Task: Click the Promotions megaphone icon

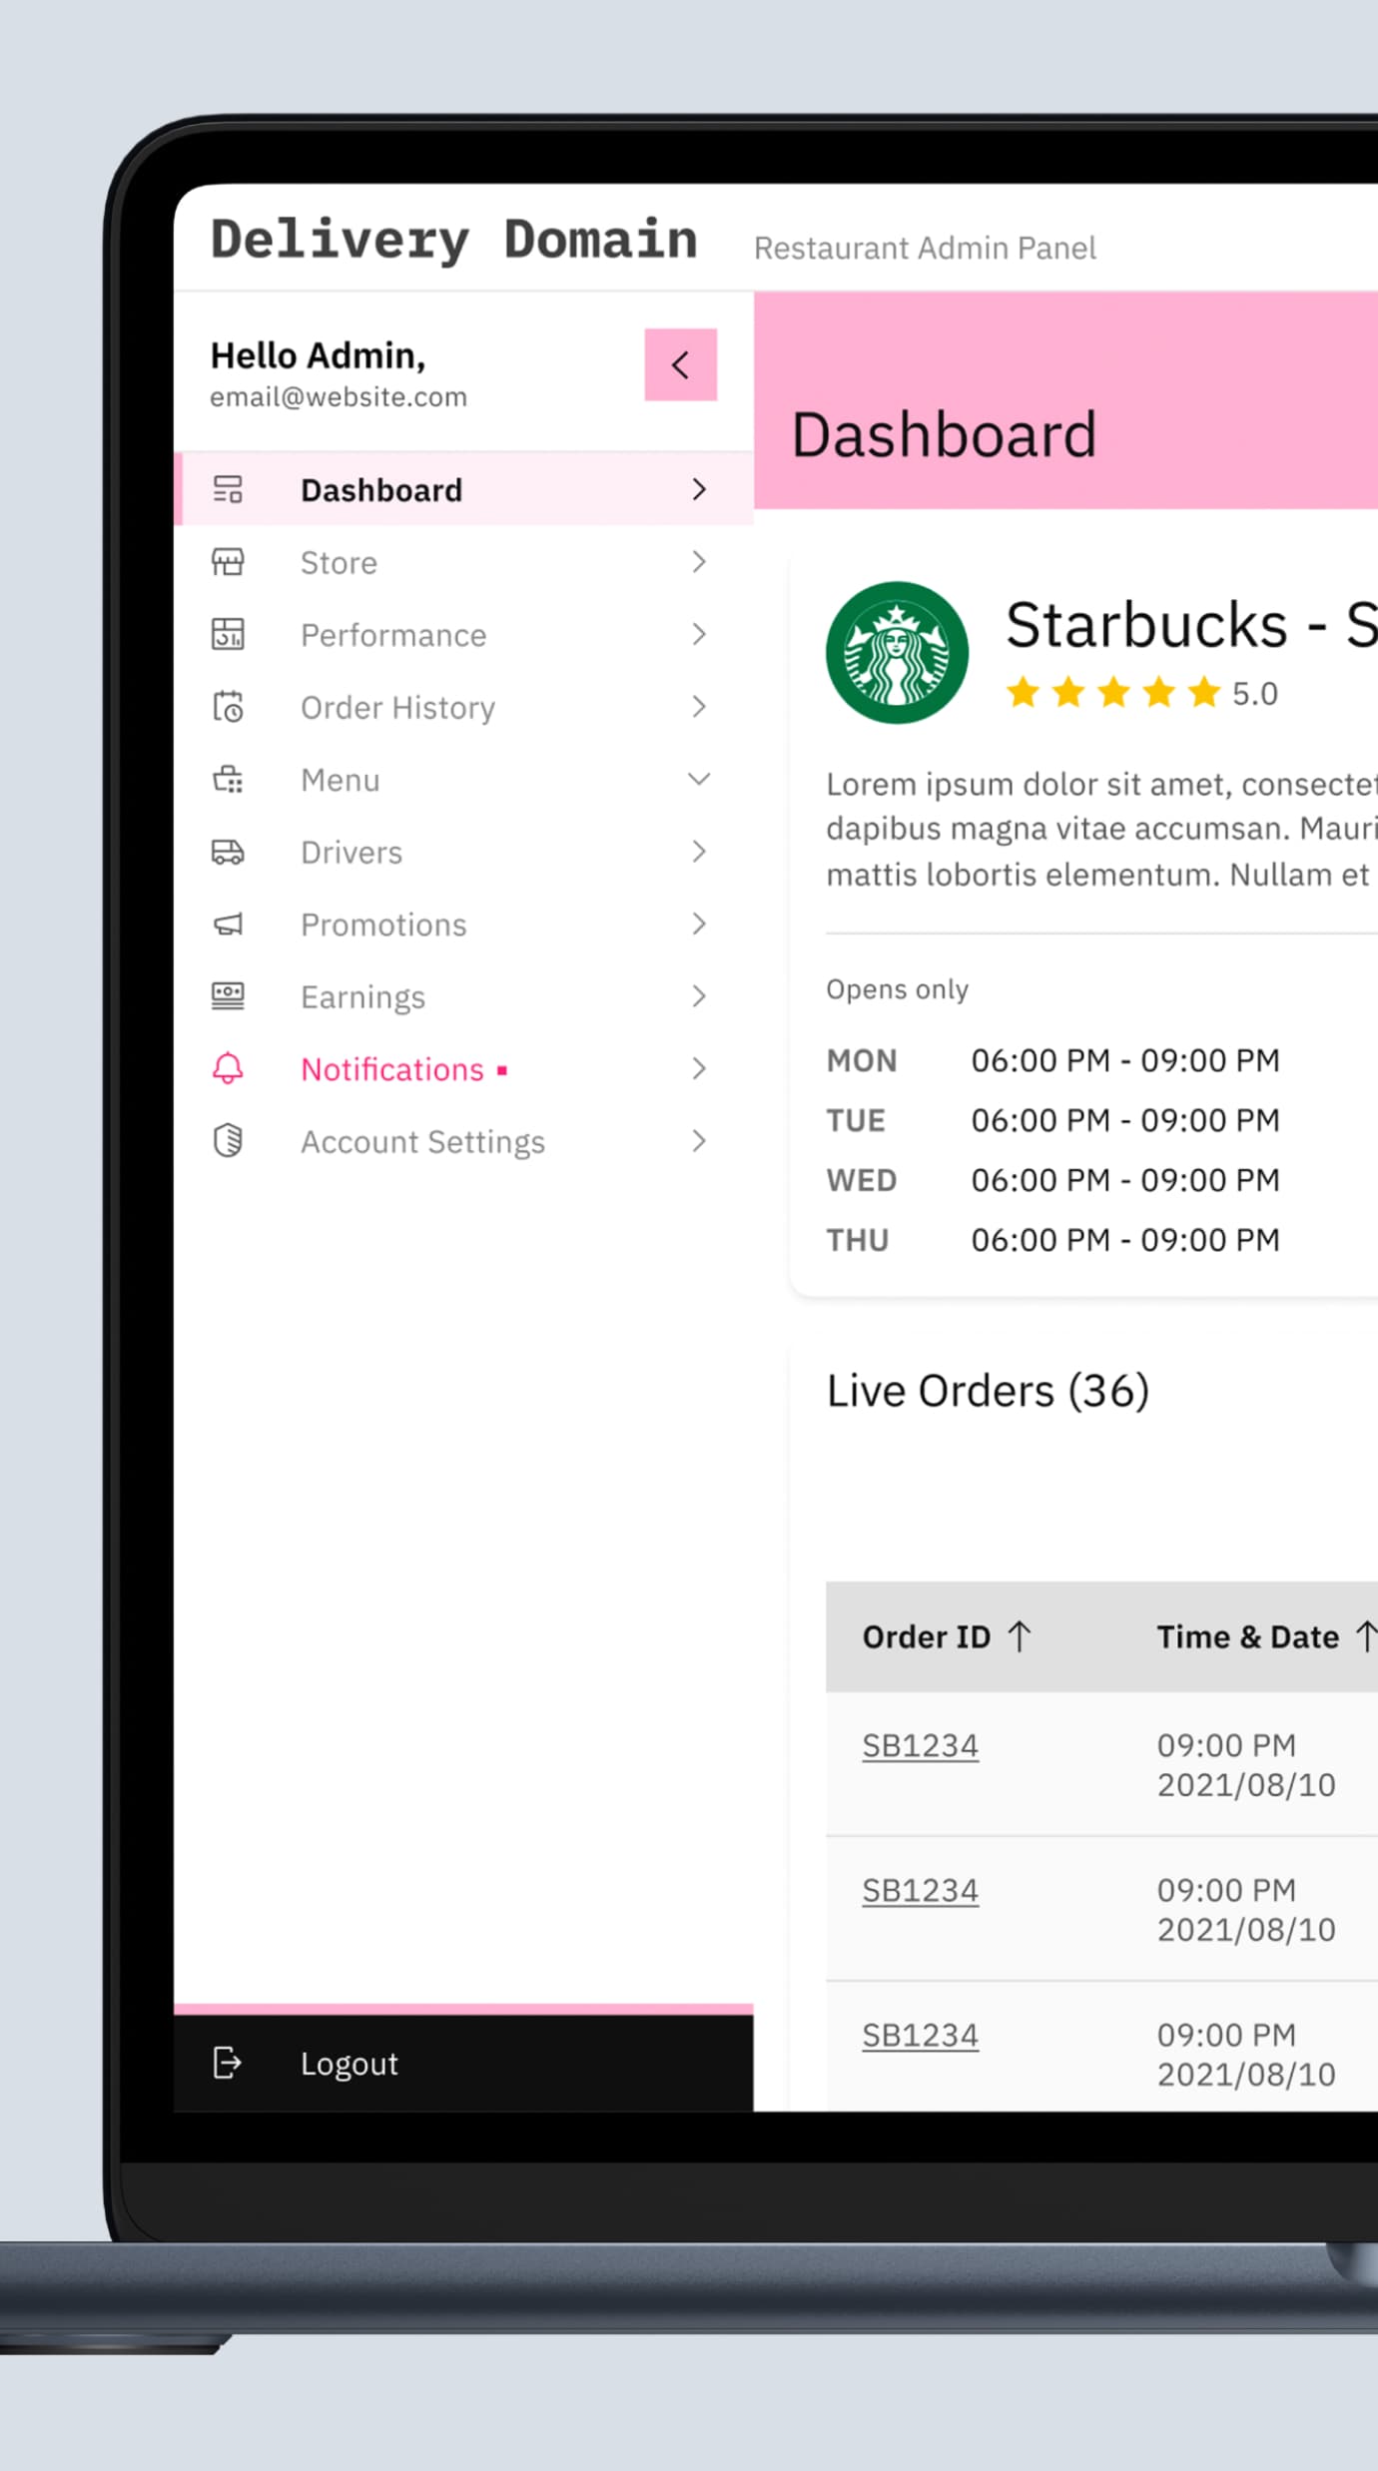Action: (x=228, y=925)
